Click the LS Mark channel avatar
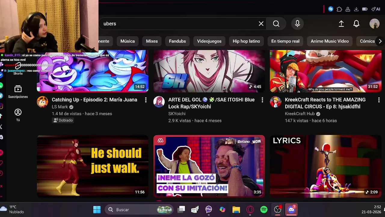385x217 pixels. [x=42, y=102]
